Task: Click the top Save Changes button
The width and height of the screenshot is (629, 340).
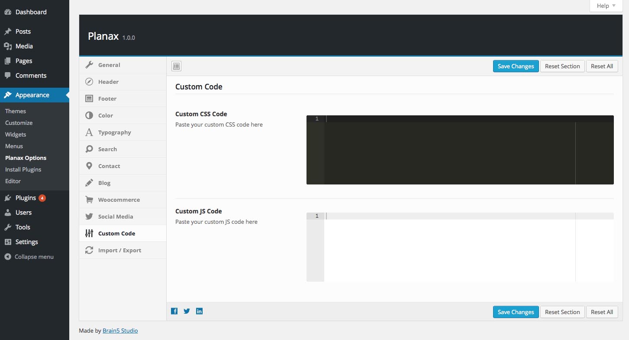Action: tap(516, 66)
